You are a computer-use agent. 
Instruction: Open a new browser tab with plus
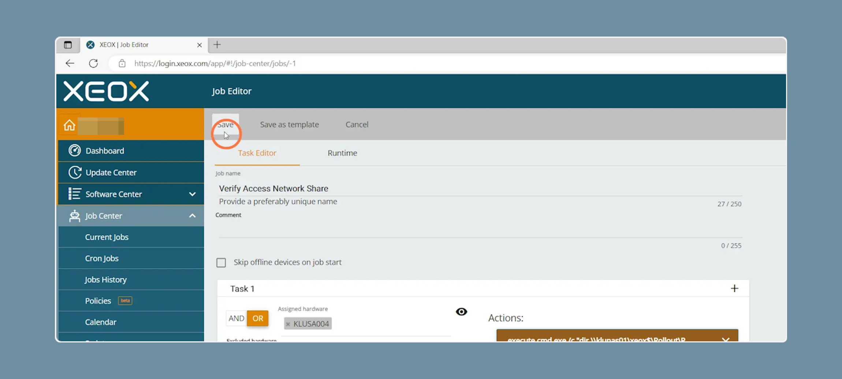(x=217, y=45)
